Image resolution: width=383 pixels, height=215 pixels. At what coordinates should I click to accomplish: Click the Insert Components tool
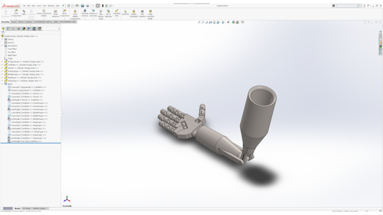tap(16, 13)
